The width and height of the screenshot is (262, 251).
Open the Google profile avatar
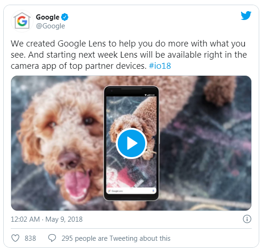[22, 21]
